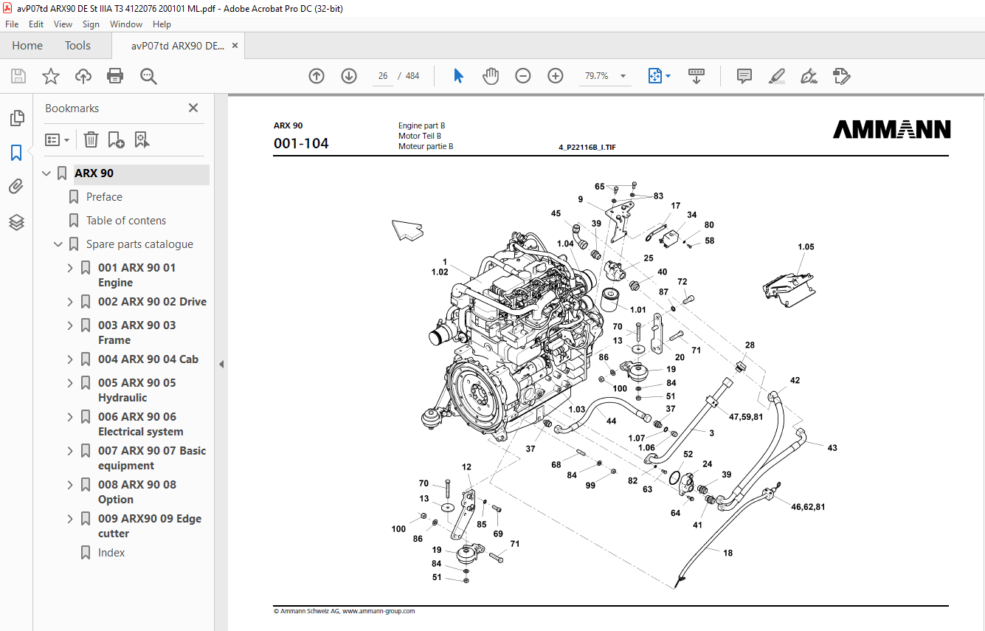
Task: Click the Send for signature icon
Action: tap(841, 76)
